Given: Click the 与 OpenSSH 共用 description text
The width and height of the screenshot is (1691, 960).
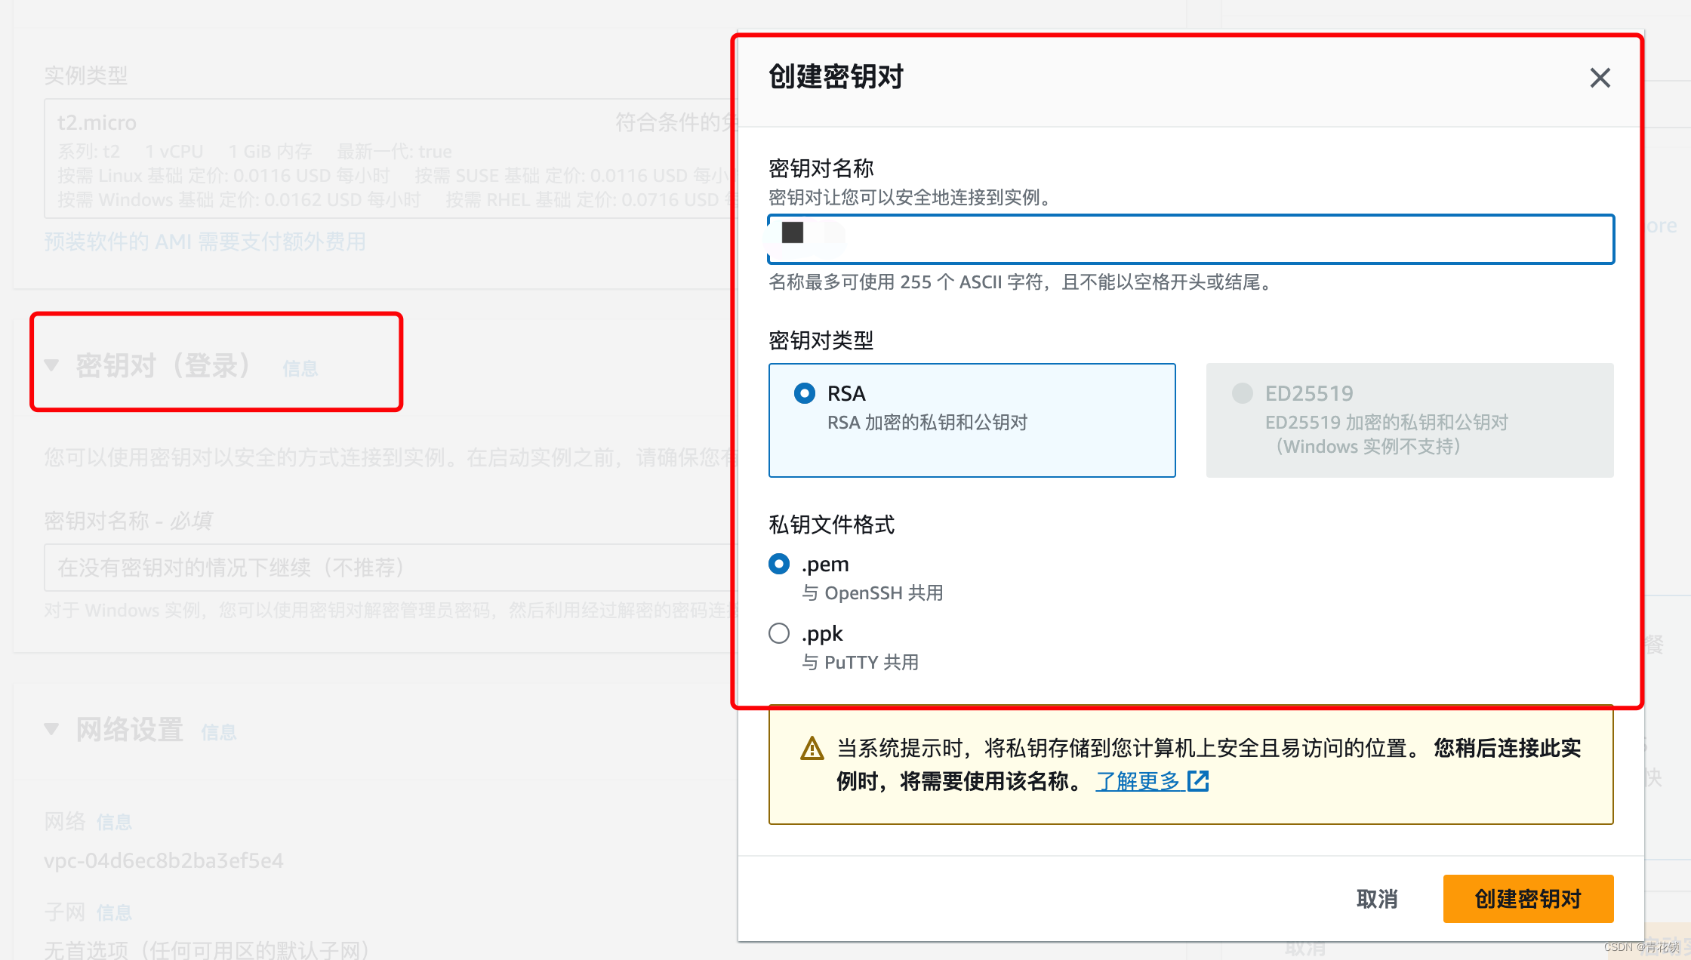Looking at the screenshot, I should pos(872,593).
